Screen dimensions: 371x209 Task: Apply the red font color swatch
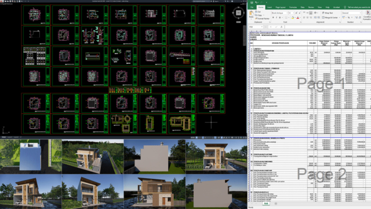tap(298, 17)
